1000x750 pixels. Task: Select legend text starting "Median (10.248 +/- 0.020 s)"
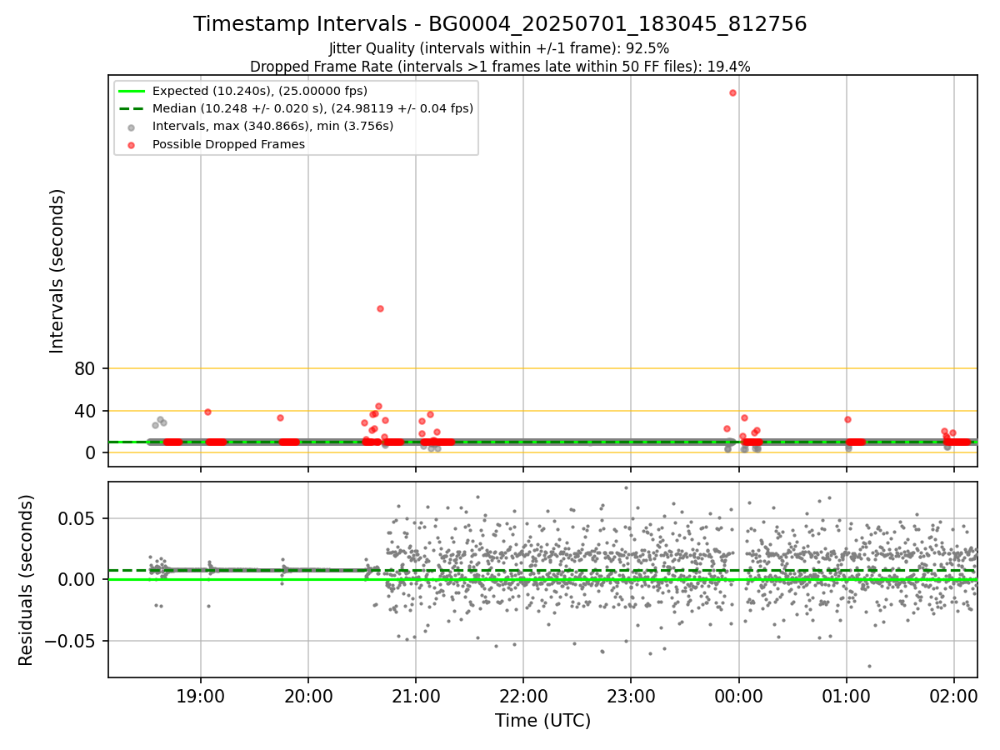click(312, 108)
